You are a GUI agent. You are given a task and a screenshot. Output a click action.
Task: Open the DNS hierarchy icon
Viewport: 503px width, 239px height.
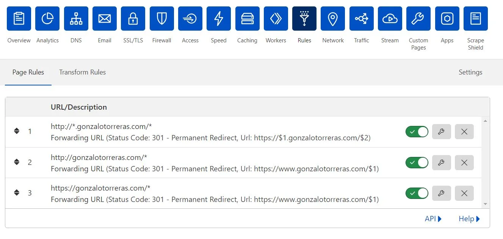point(76,19)
